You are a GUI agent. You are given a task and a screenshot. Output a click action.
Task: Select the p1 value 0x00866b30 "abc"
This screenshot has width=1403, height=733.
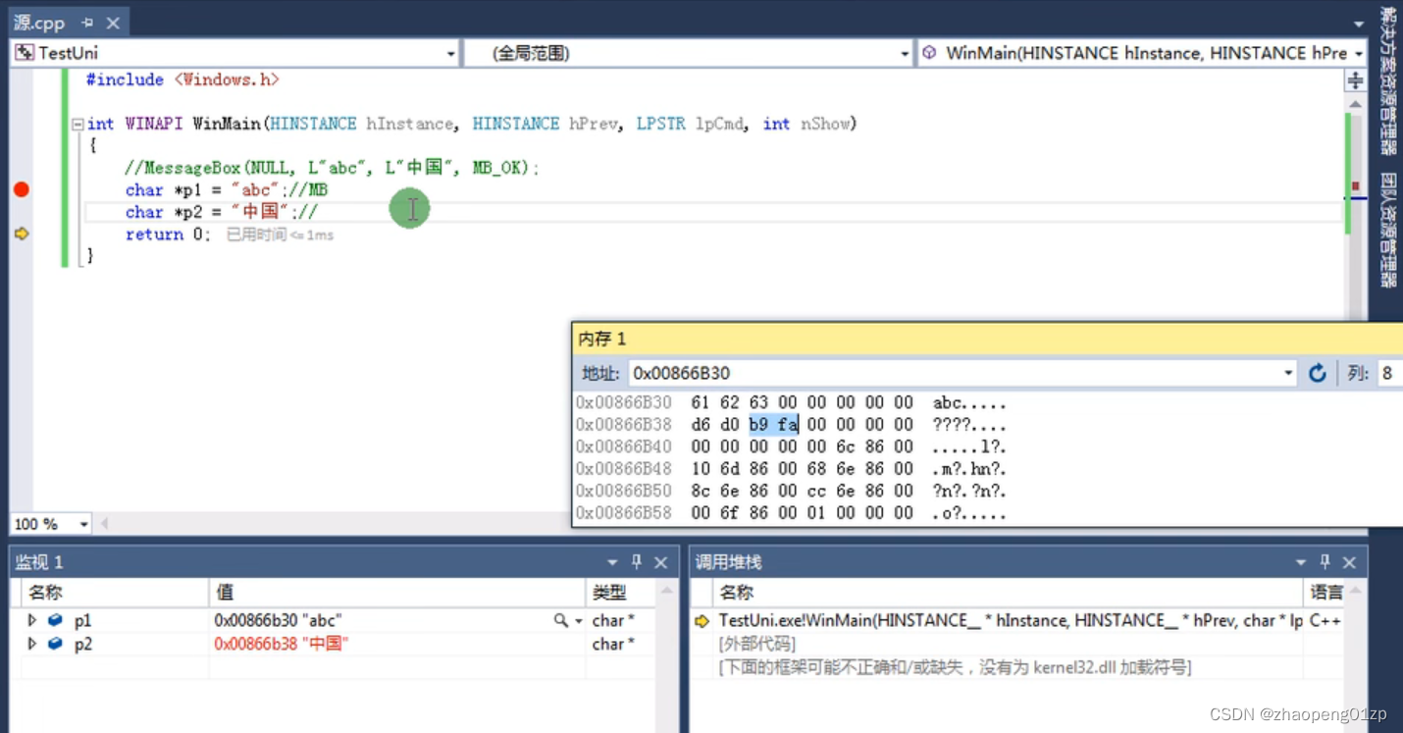278,620
